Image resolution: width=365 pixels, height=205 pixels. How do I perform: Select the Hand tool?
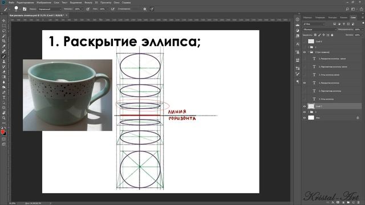click(x=4, y=113)
